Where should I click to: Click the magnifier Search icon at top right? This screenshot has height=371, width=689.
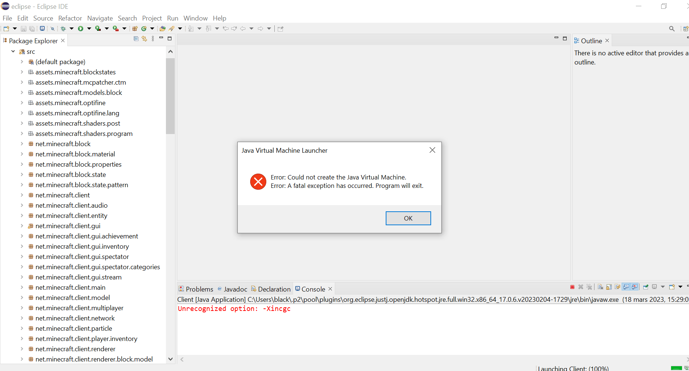(672, 29)
